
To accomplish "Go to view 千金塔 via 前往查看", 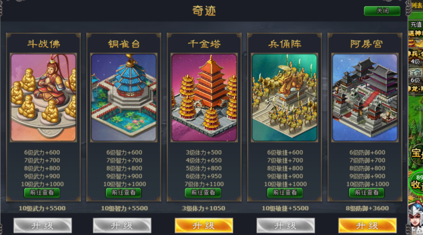I will (203, 193).
